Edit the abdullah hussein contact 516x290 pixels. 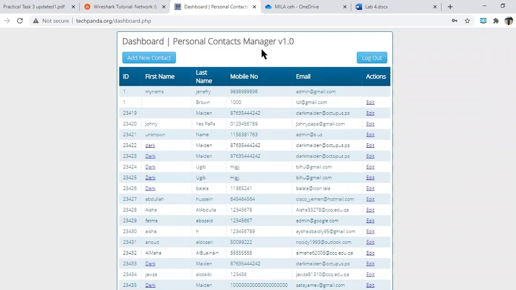coord(370,199)
